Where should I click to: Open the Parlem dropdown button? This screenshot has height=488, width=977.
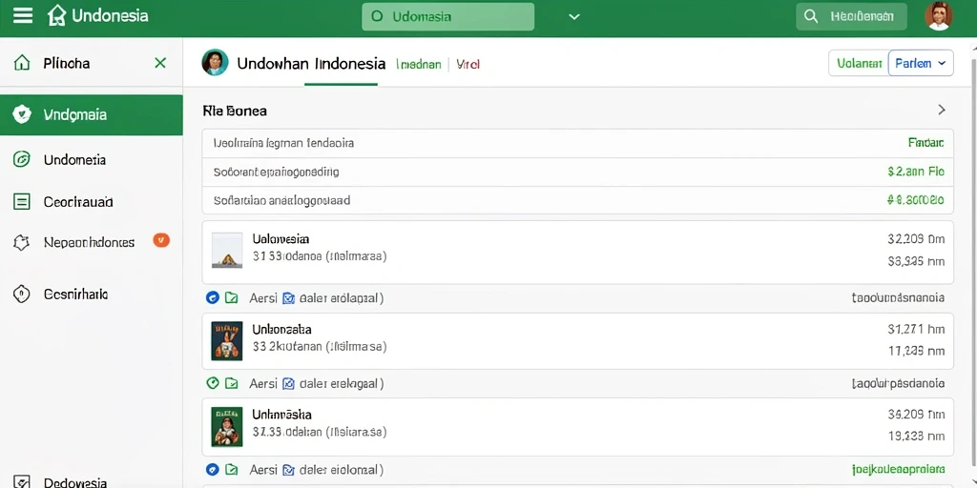pos(921,63)
